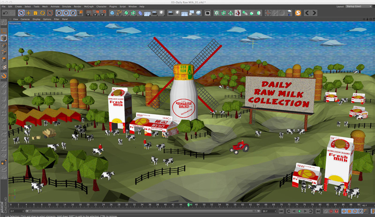375x217 pixels.
Task: Play the animation forwards
Action: pyautogui.click(x=300, y=211)
